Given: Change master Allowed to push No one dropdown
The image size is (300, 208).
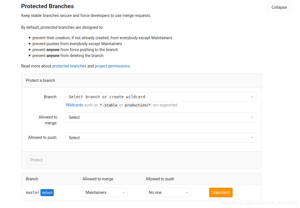Looking at the screenshot, I should 168,192.
